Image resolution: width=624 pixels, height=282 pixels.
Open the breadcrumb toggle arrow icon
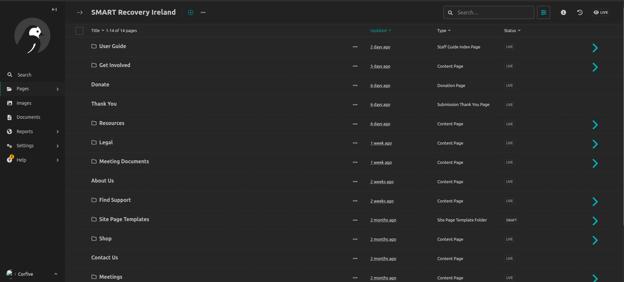click(80, 12)
